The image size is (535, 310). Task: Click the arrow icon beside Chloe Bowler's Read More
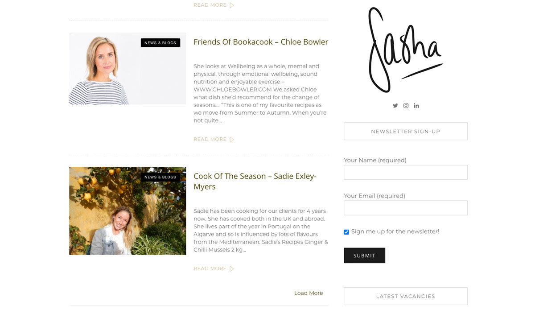coord(232,140)
